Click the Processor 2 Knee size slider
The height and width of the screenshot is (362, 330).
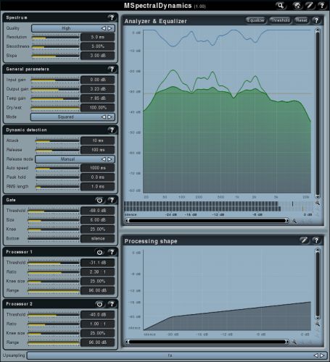(x=54, y=333)
